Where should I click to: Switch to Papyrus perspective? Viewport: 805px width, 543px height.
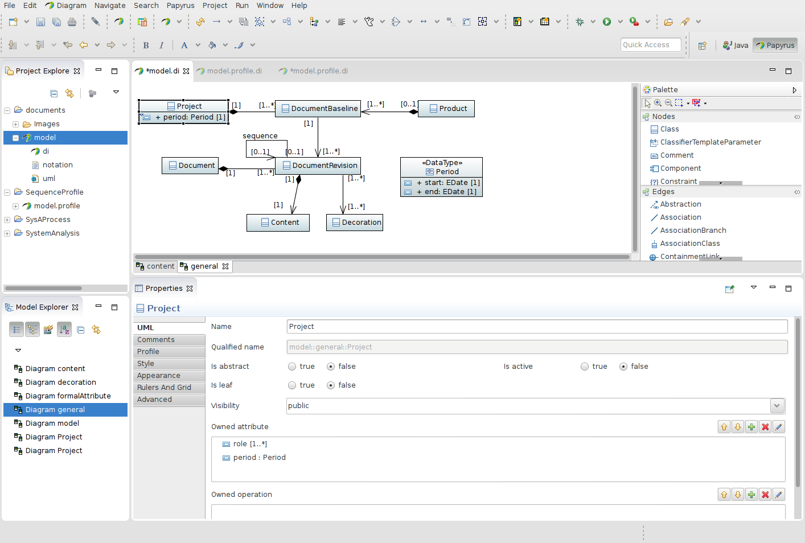775,46
